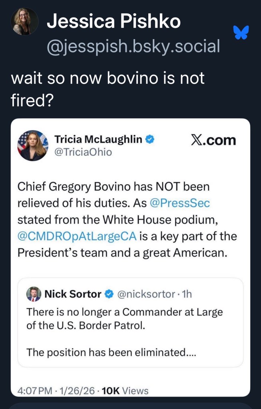Open the @PressSec mention
The width and height of the screenshot is (261, 409).
tap(179, 203)
